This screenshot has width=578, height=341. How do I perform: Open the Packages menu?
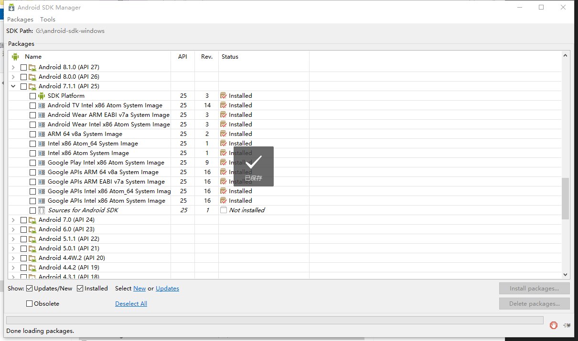20,20
